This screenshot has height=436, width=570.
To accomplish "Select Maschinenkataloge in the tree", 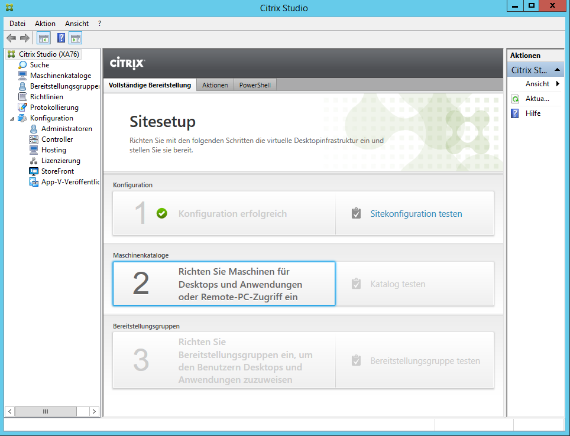I will tap(61, 76).
